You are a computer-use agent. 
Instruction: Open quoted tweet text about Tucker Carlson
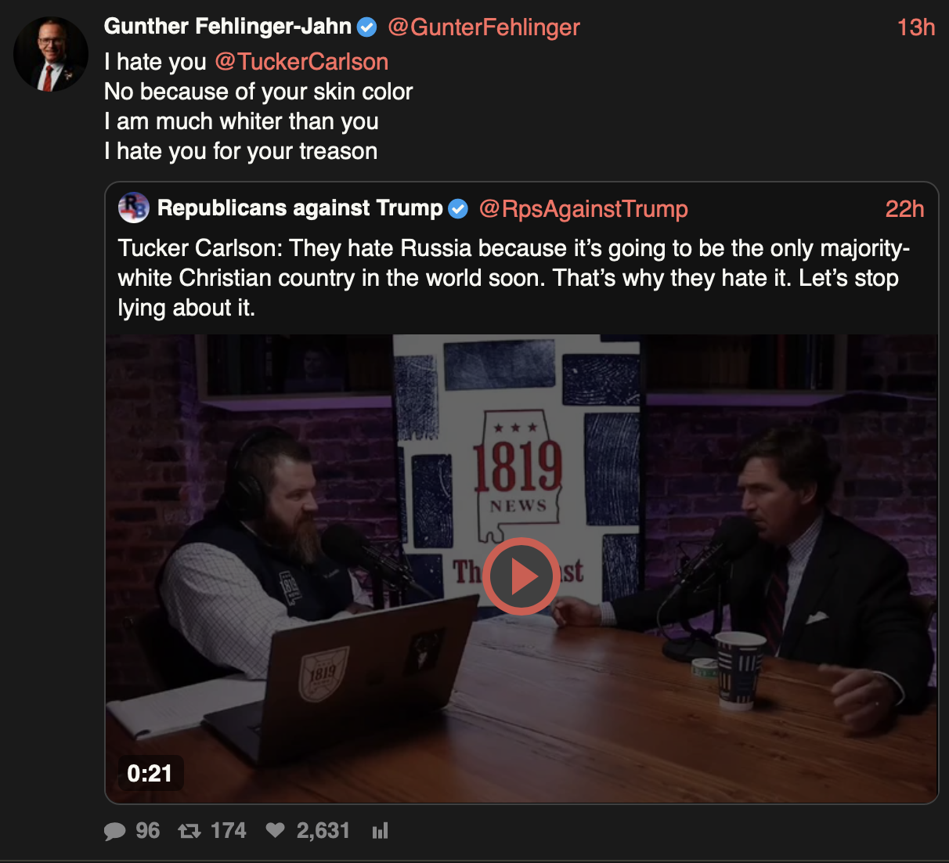coord(514,278)
